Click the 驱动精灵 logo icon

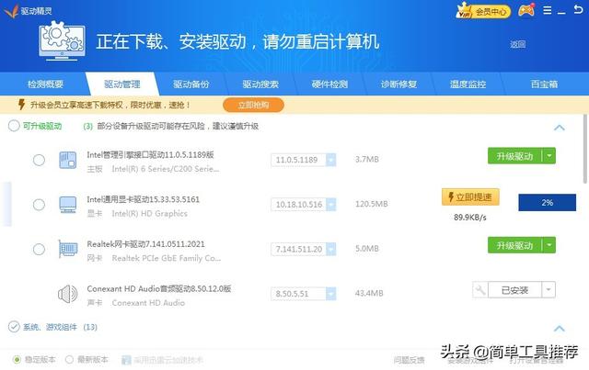(x=10, y=11)
